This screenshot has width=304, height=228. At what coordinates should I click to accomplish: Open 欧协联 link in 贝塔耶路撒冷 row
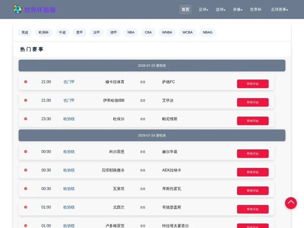(69, 170)
